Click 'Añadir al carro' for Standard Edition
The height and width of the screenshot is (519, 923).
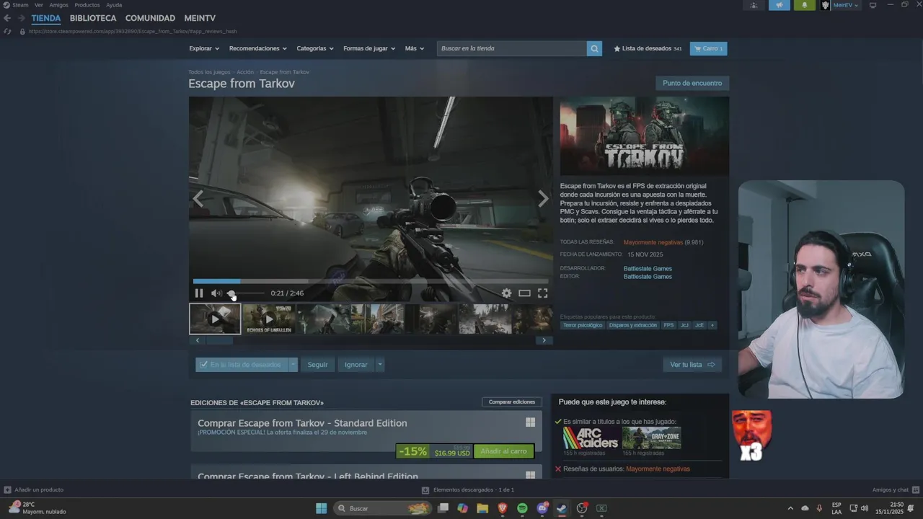click(503, 451)
